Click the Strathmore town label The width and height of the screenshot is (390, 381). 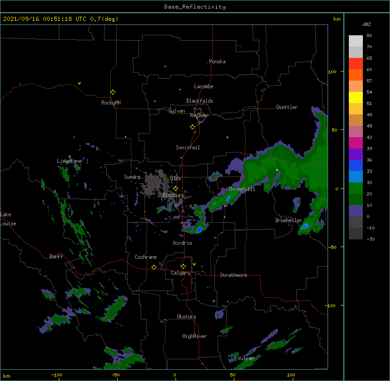pyautogui.click(x=233, y=275)
